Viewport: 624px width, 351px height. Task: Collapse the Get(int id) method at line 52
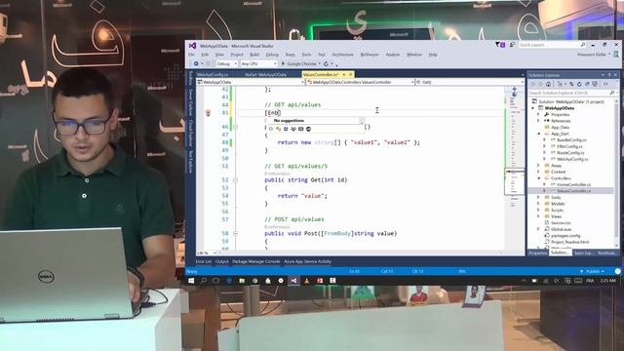(x=235, y=180)
